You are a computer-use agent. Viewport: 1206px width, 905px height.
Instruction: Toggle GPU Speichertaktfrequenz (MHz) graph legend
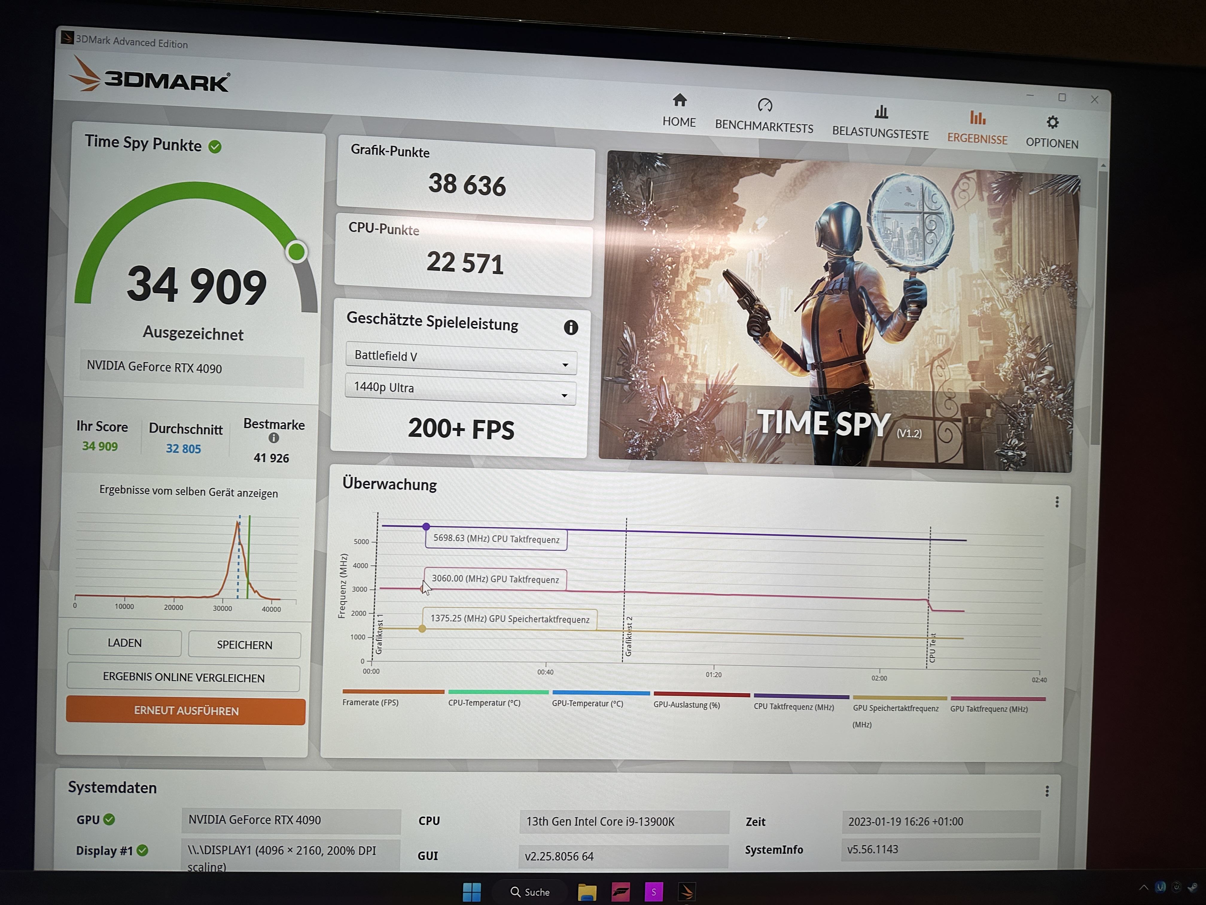[x=900, y=712]
